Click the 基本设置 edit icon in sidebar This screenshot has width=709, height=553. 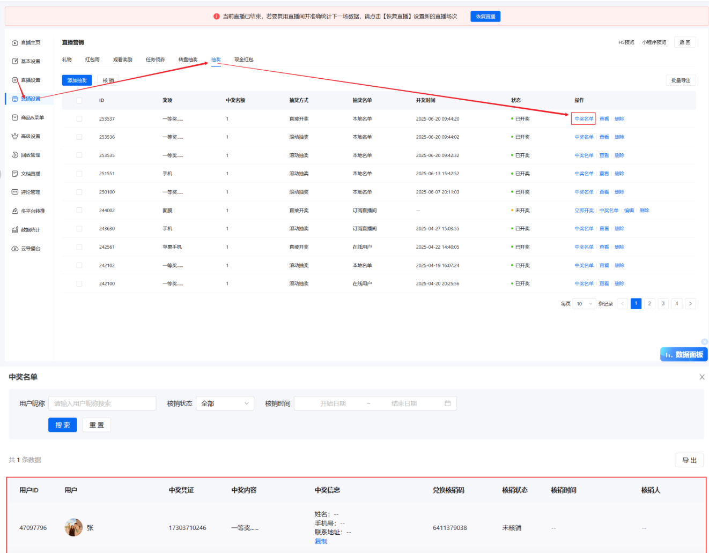[x=15, y=62]
